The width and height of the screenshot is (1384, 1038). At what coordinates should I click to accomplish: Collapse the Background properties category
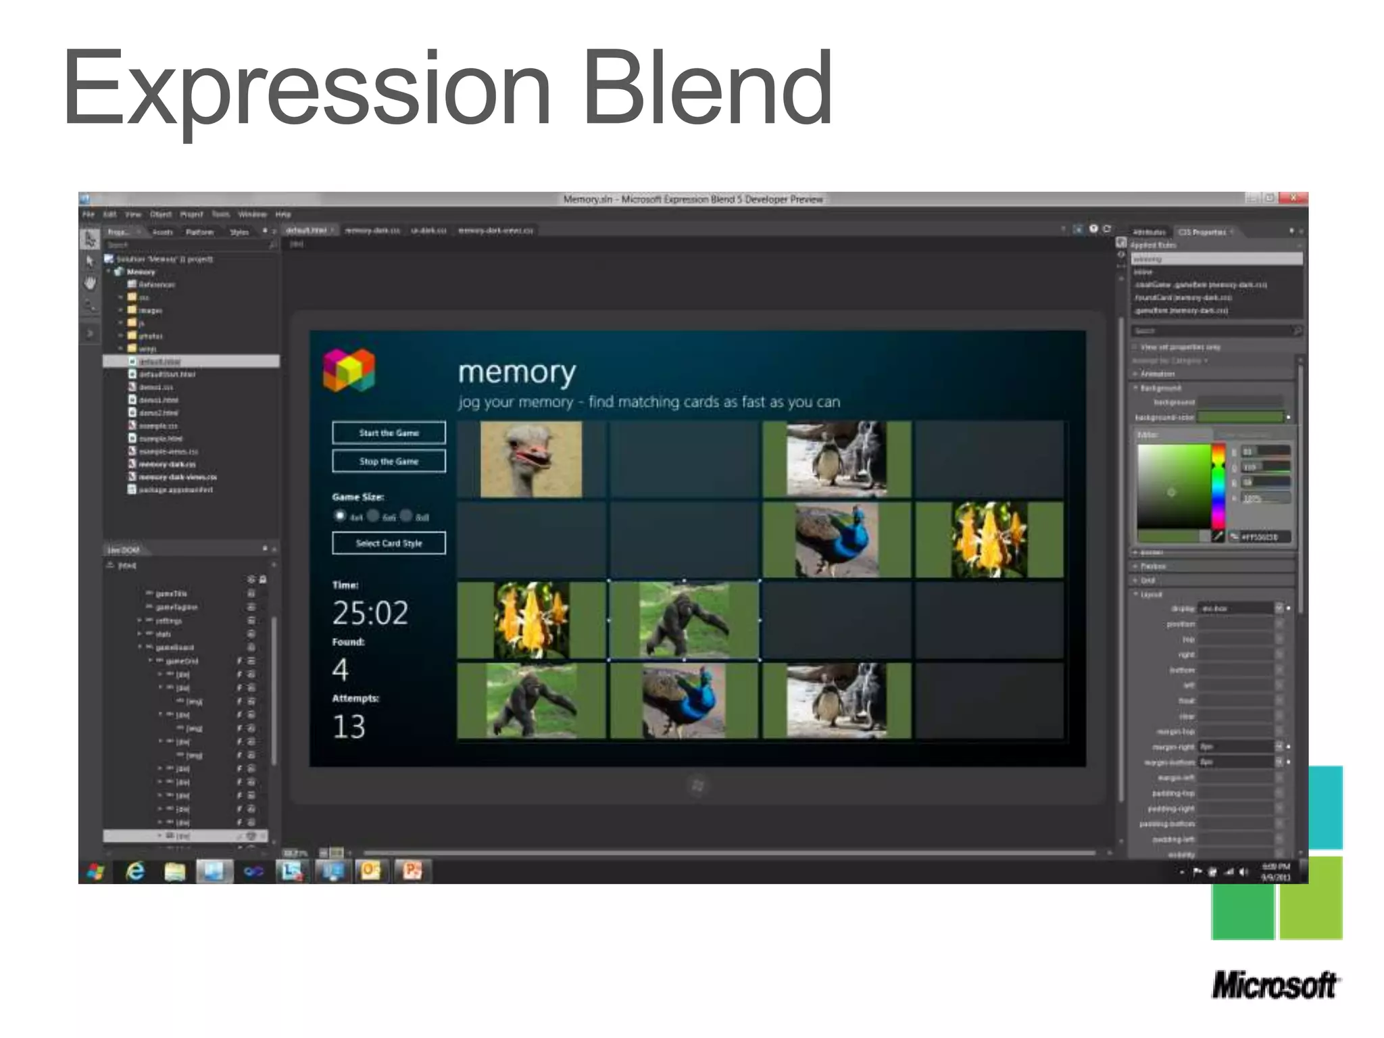[1135, 388]
